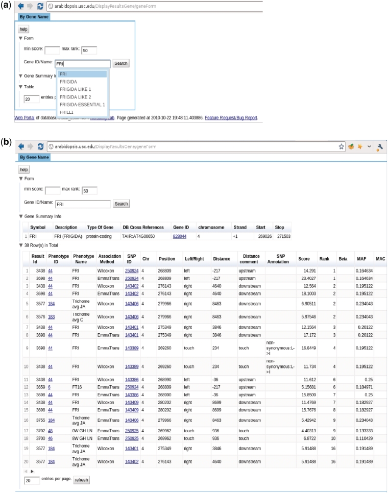Select the By Gene Name tab in panel (a)
Screen dimensions: 388x494
click(34, 17)
